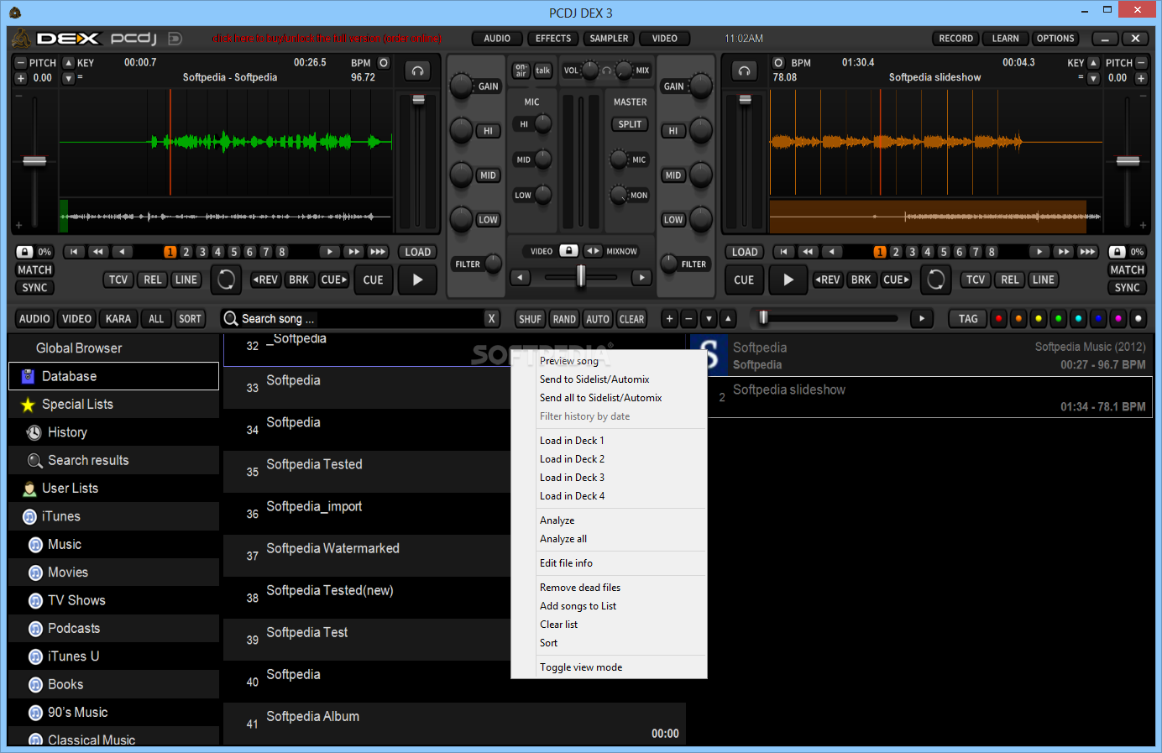
Task: Open the EFFECTS panel
Action: pos(553,39)
